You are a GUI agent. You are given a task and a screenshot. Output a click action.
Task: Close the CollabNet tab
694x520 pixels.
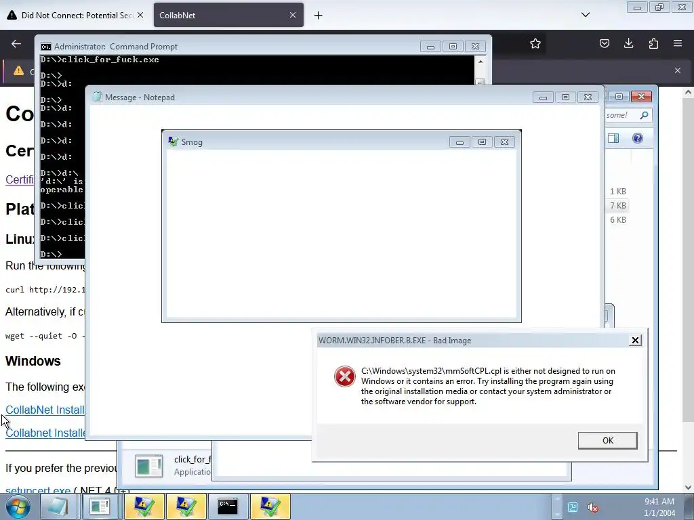(x=293, y=15)
